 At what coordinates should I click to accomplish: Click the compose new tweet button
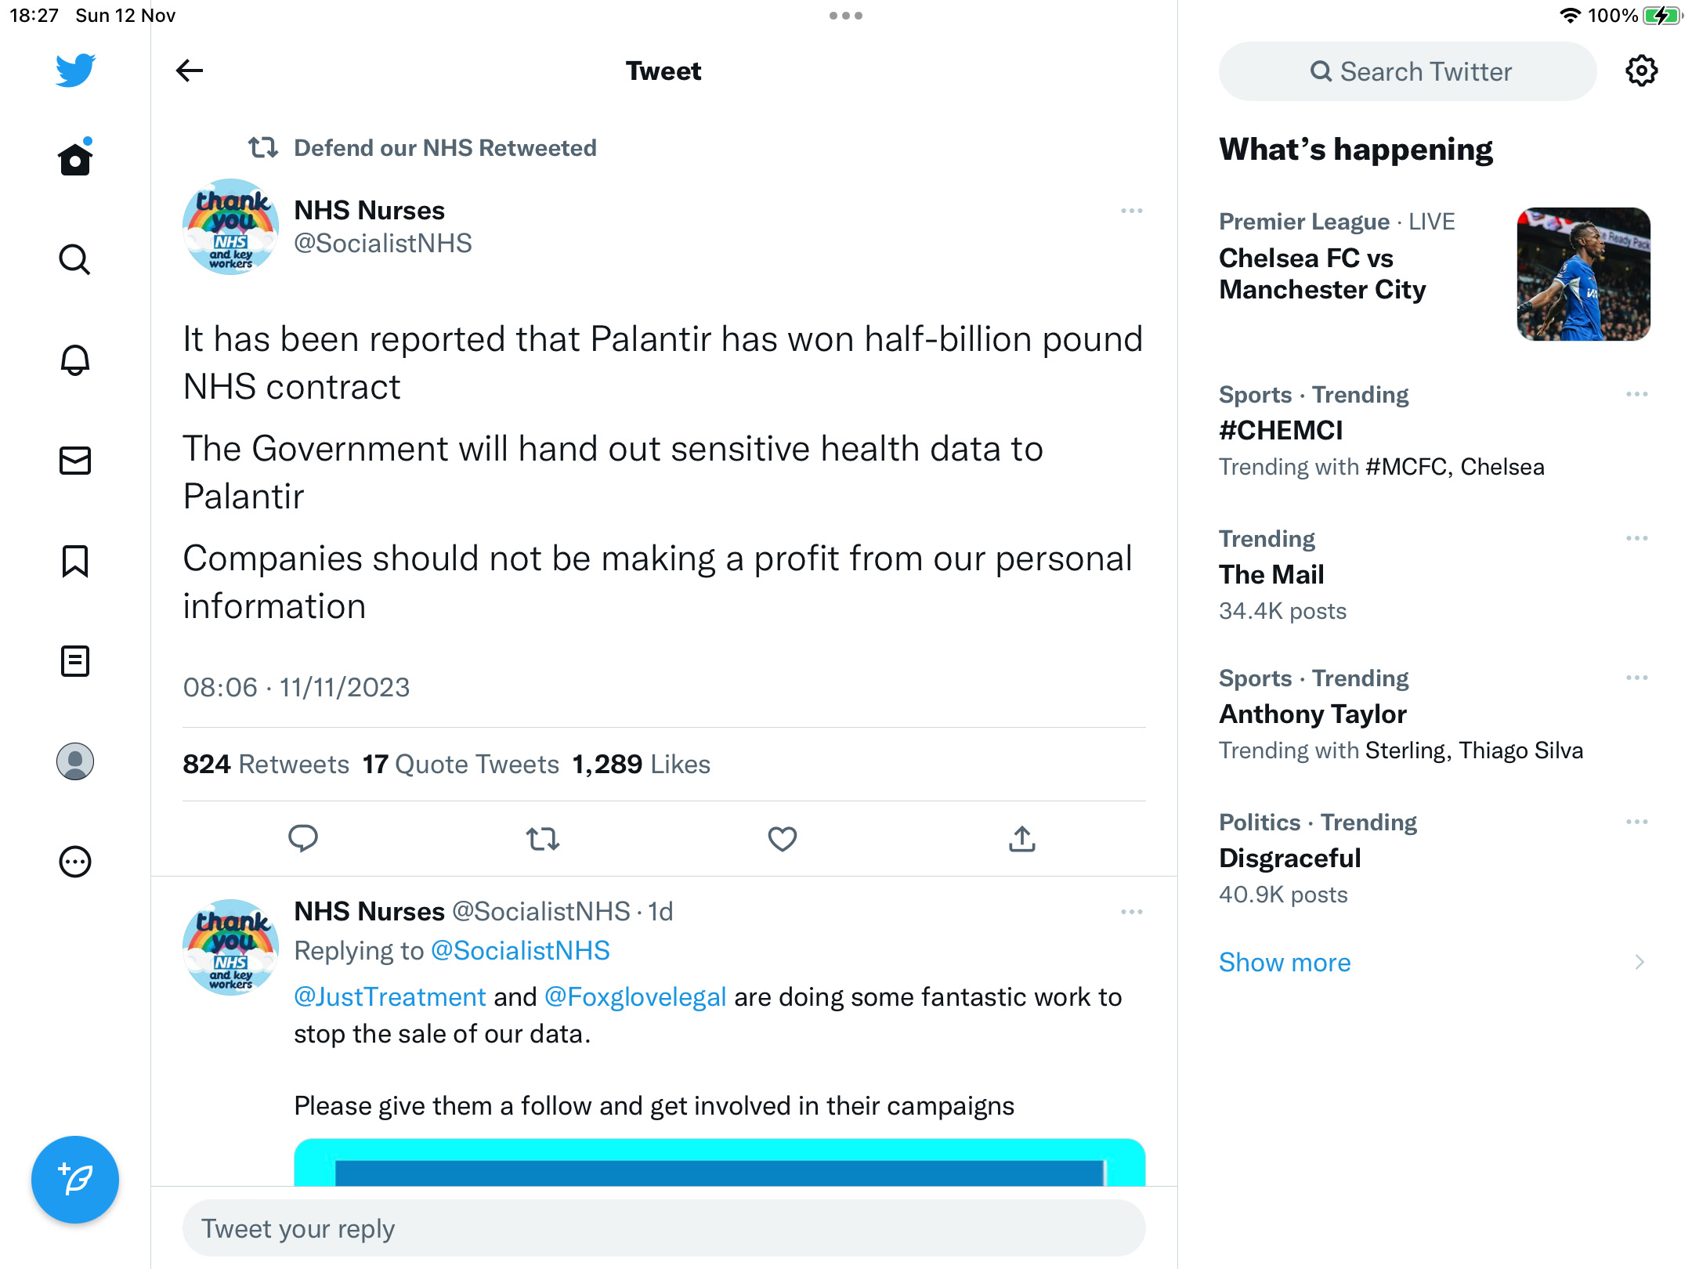click(x=75, y=1180)
